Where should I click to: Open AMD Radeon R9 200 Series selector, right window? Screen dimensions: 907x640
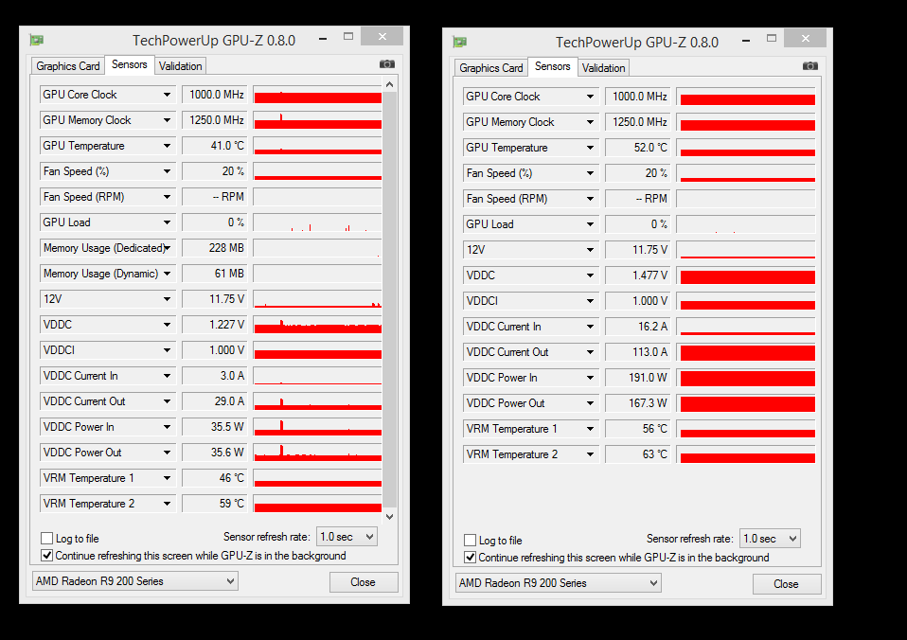(559, 582)
